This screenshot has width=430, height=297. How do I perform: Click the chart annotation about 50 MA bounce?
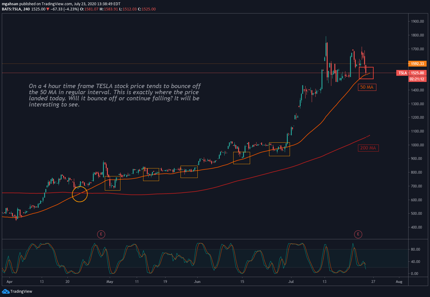pos(115,95)
